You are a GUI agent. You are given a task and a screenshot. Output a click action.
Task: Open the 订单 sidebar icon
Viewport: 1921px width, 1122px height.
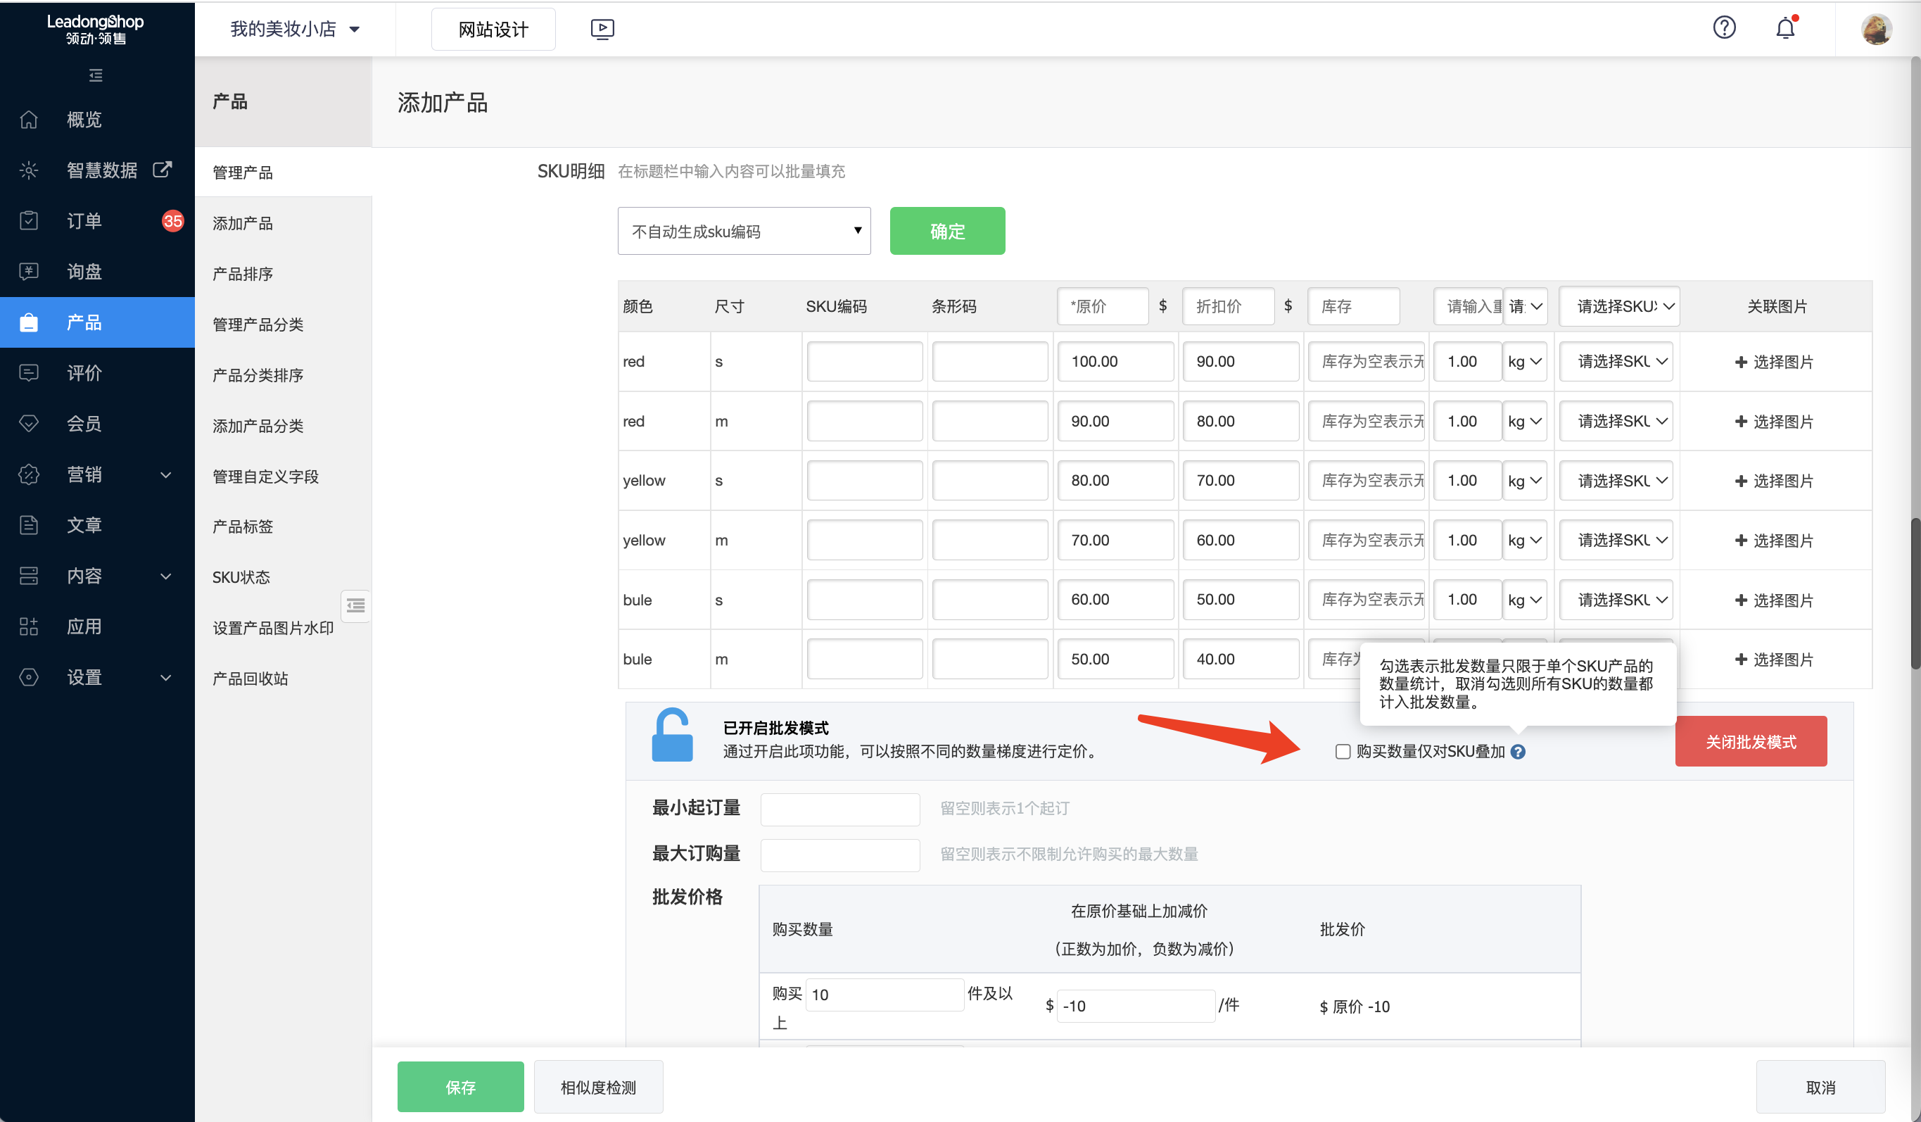click(x=28, y=220)
